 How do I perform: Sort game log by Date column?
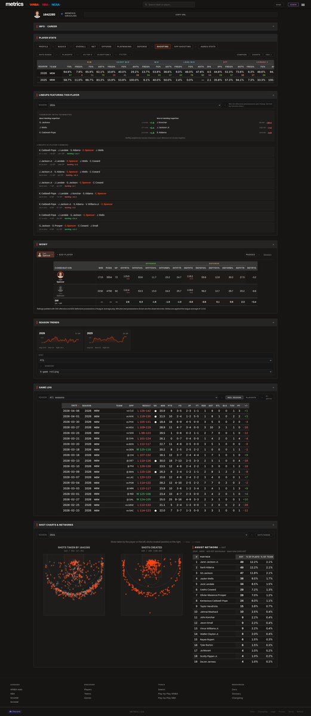click(x=75, y=405)
